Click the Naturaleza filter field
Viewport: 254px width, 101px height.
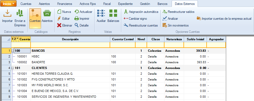174,45
